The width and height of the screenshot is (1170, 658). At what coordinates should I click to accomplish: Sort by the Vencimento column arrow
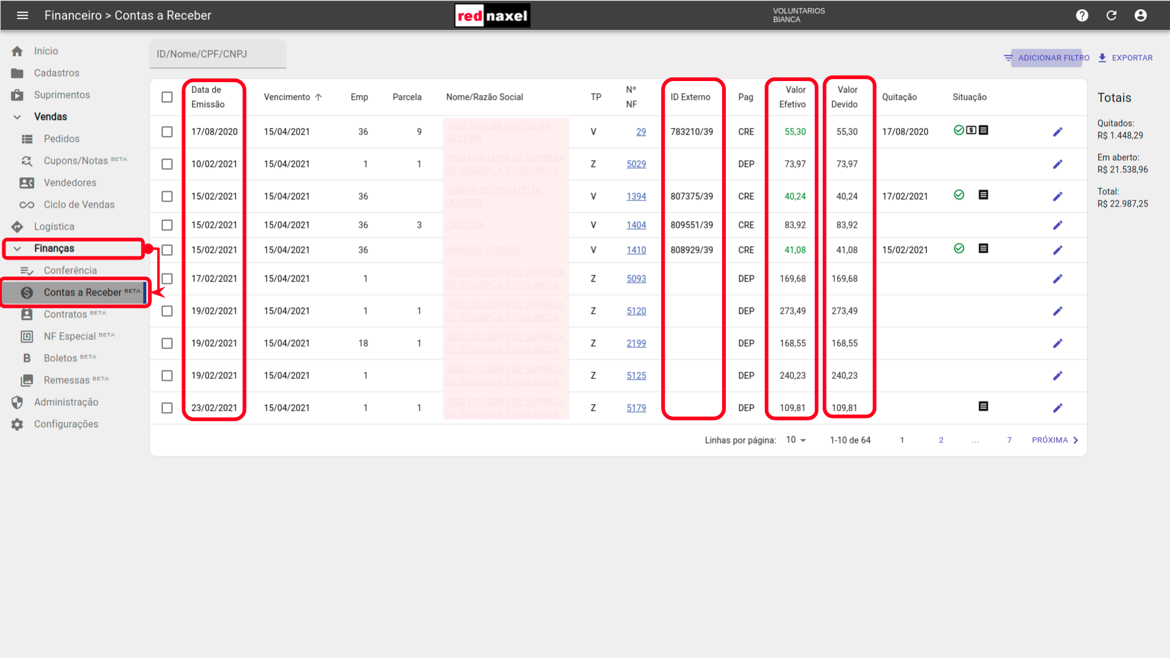(318, 97)
